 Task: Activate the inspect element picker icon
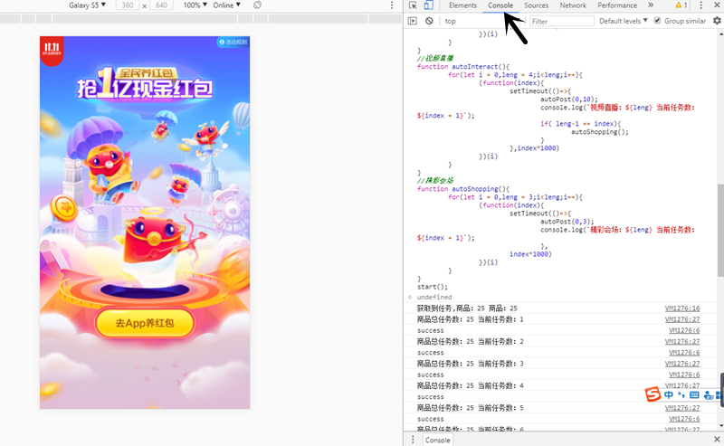413,5
